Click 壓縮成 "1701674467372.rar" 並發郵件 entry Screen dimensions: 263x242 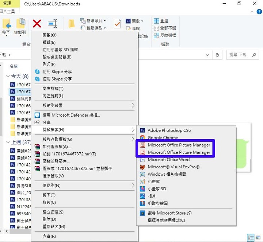84,168
